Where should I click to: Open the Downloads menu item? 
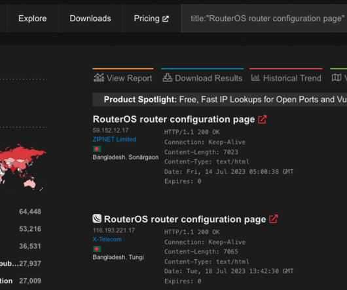point(90,18)
